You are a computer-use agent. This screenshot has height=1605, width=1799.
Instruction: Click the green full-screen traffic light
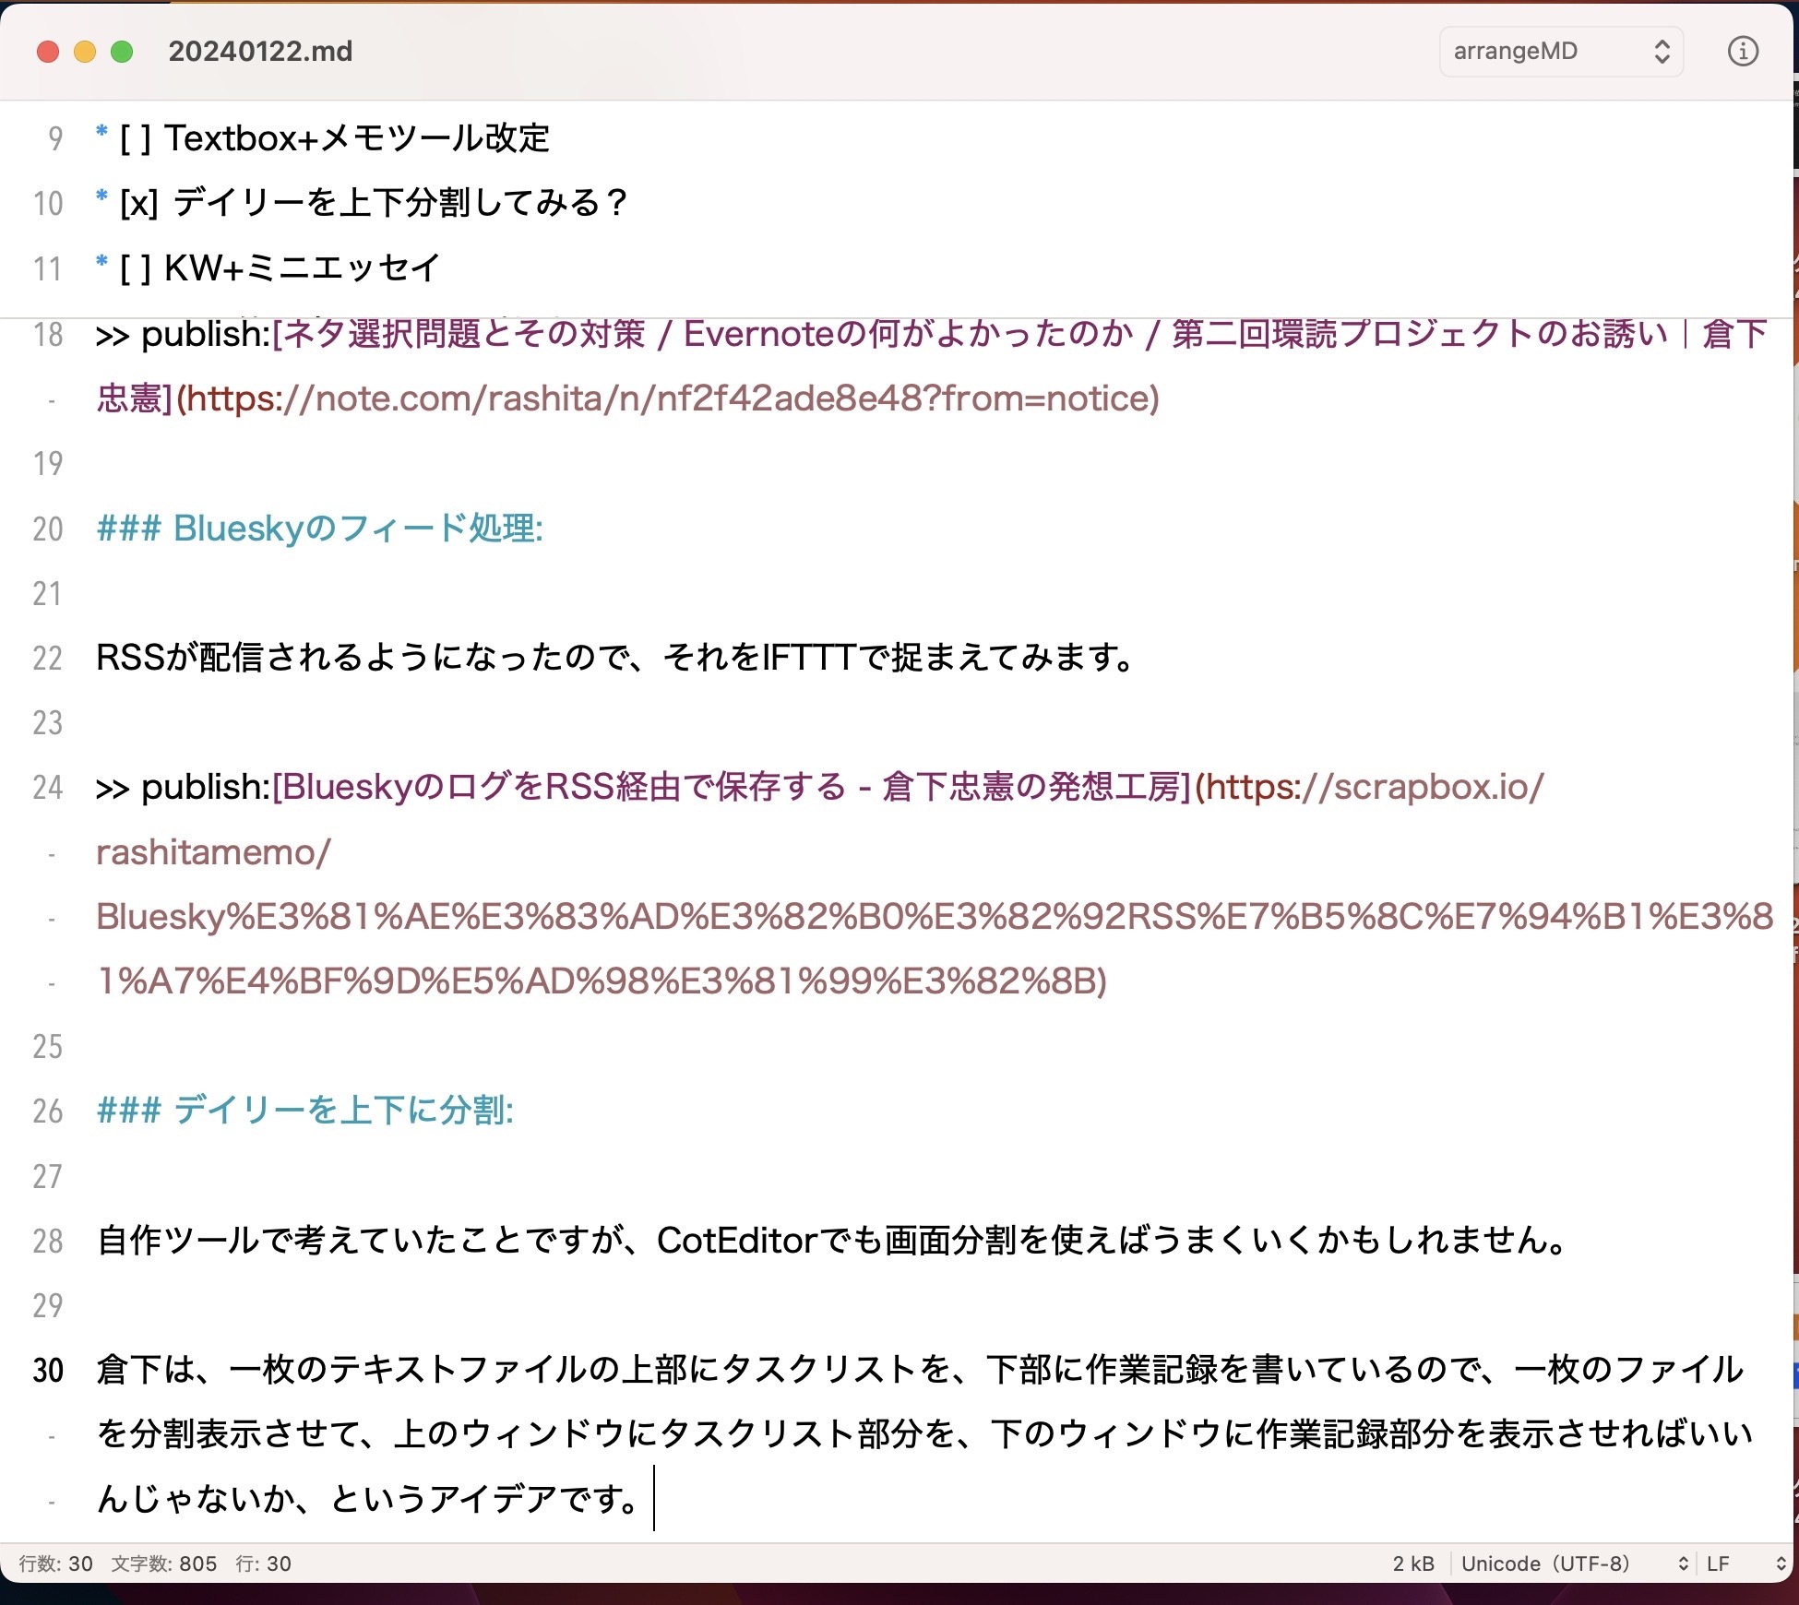click(x=120, y=52)
